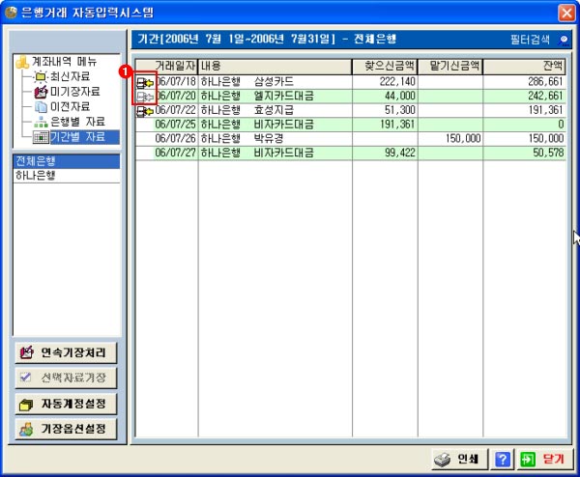Click the 은행별 자료 hierarchy icon

pyautogui.click(x=41, y=122)
